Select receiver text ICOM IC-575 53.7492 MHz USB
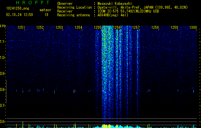The width and height of the screenshot is (201, 128). (128, 11)
